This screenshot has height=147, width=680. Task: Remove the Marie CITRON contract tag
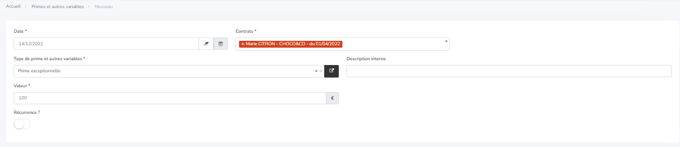click(x=243, y=44)
